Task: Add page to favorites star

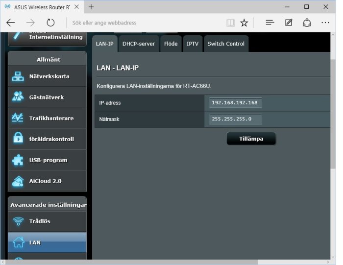Action: coord(244,23)
